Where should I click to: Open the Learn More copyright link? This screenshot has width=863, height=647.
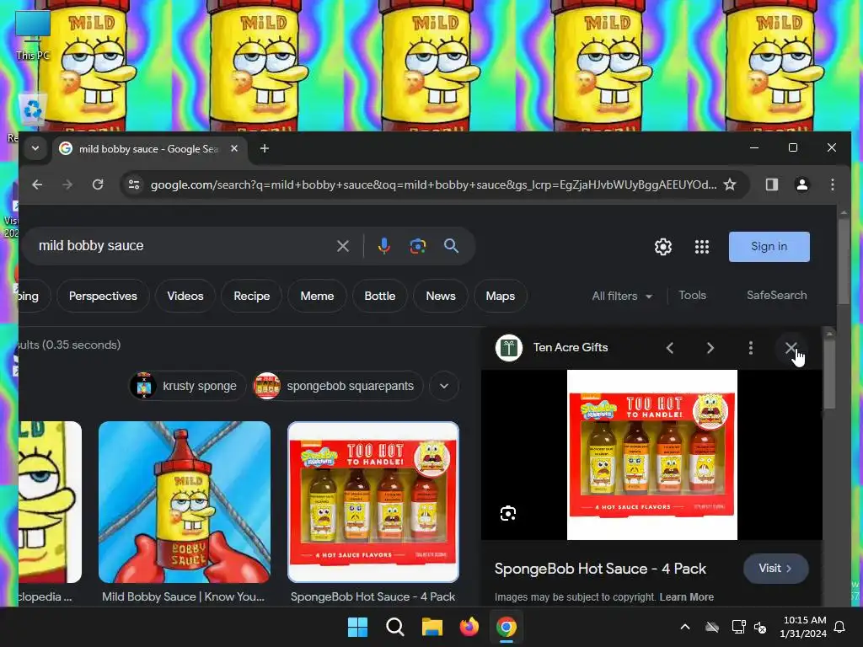click(x=687, y=597)
